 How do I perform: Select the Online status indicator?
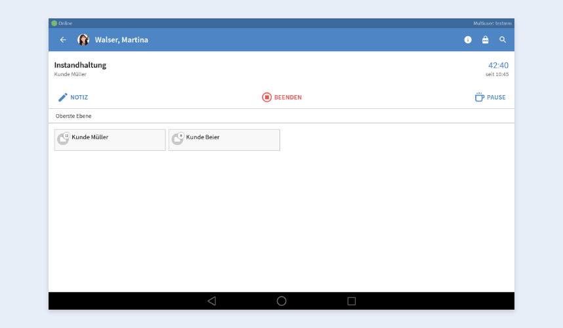[x=62, y=24]
